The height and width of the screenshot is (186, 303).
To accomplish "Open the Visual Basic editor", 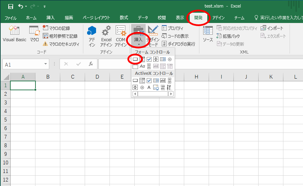I will point(14,34).
